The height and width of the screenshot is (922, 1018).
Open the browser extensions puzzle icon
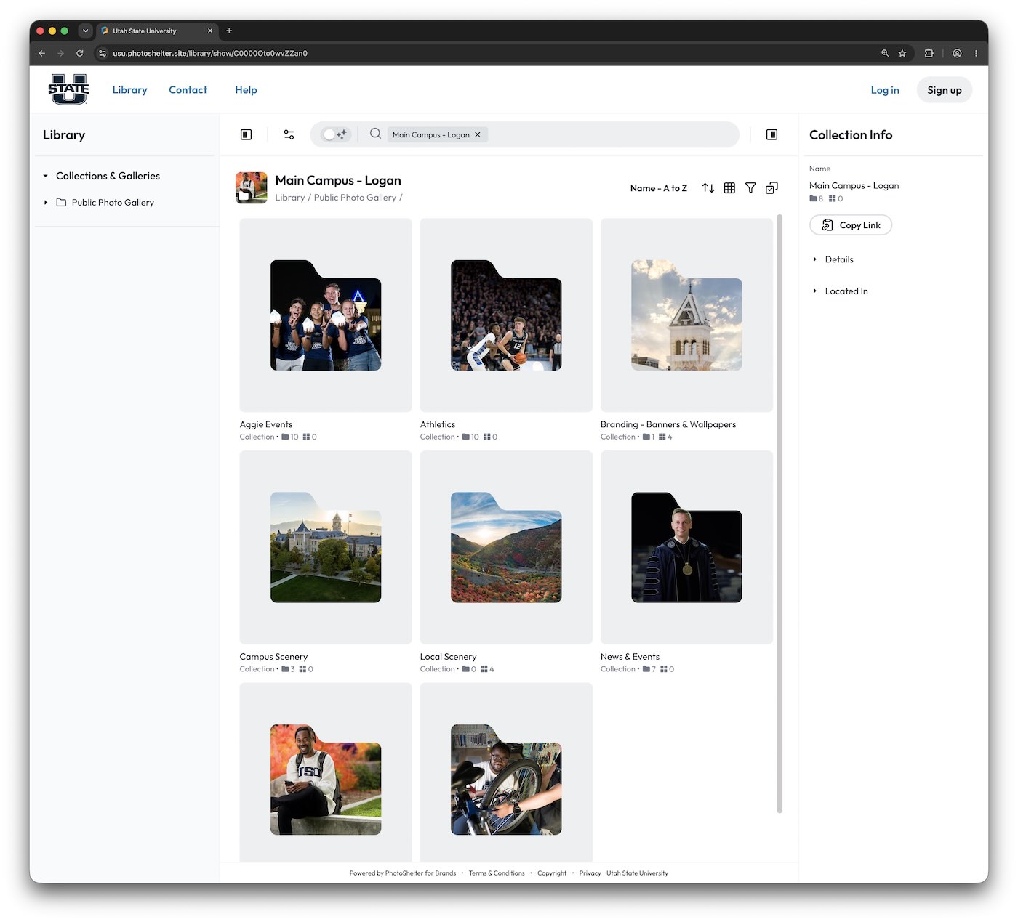click(929, 53)
